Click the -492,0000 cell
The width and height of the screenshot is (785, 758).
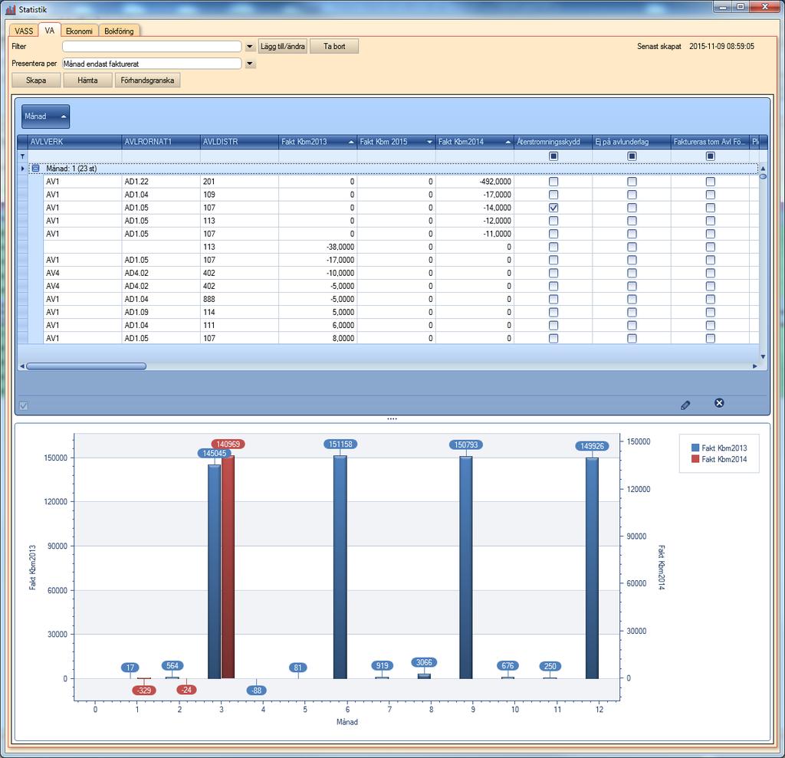pos(475,182)
